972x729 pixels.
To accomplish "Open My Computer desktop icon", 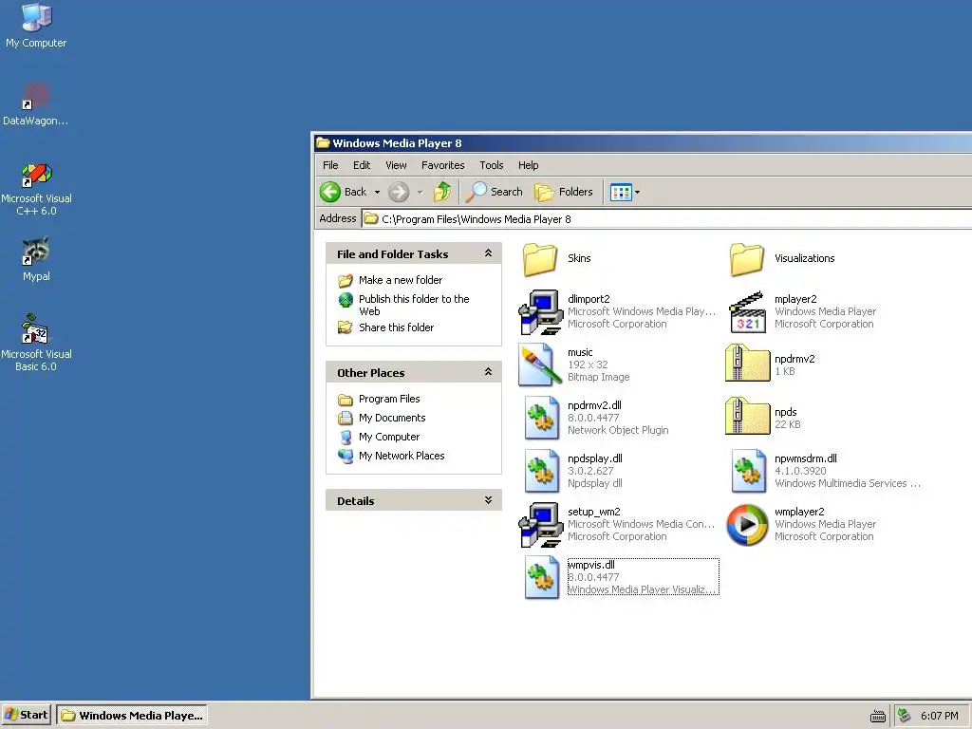I will [36, 25].
